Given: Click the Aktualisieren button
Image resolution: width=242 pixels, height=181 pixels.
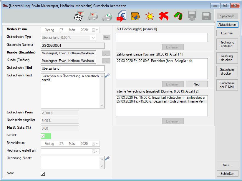Looking at the screenshot, I should (x=227, y=25).
